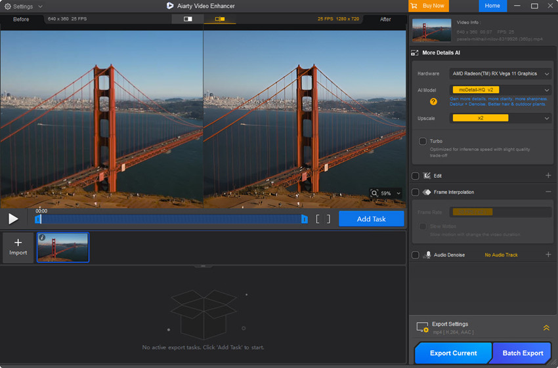Click the yellow question mark help icon
The height and width of the screenshot is (368, 558).
pyautogui.click(x=433, y=102)
